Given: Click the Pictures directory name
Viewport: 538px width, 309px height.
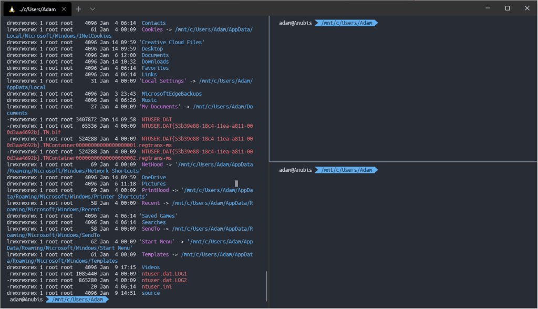Looking at the screenshot, I should pos(154,184).
